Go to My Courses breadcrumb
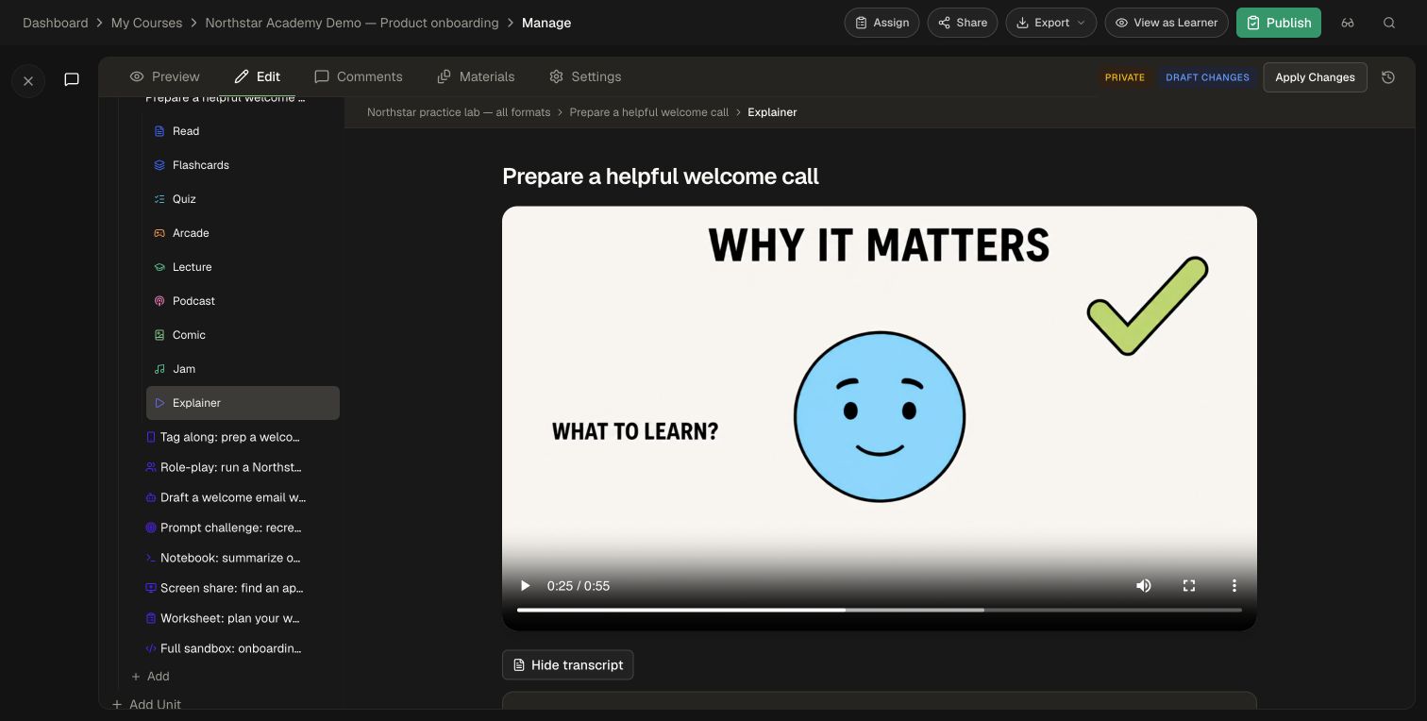The height and width of the screenshot is (721, 1427). [146, 23]
